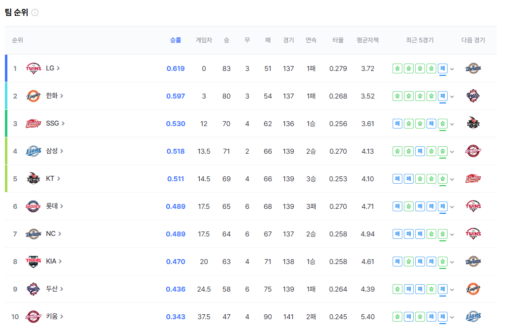Image resolution: width=517 pixels, height=330 pixels.
Task: Open the 롯데 team page link
Action: [55, 206]
